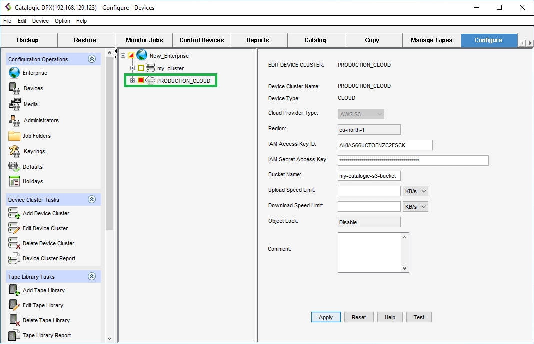Collapse the Configuration Operations section
534x344 pixels.
click(x=91, y=59)
